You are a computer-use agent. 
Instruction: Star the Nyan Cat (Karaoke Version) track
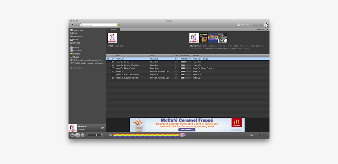pos(108,78)
